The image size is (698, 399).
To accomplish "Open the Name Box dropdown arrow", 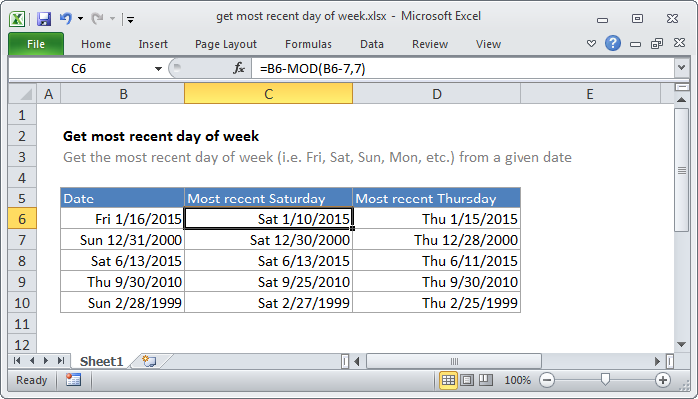I will click(x=158, y=68).
